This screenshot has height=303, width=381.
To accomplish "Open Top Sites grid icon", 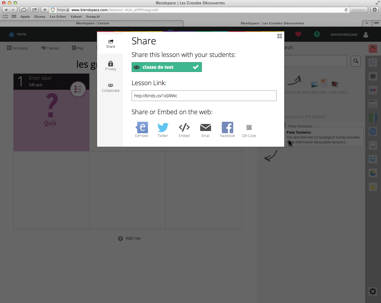I will pos(14,17).
